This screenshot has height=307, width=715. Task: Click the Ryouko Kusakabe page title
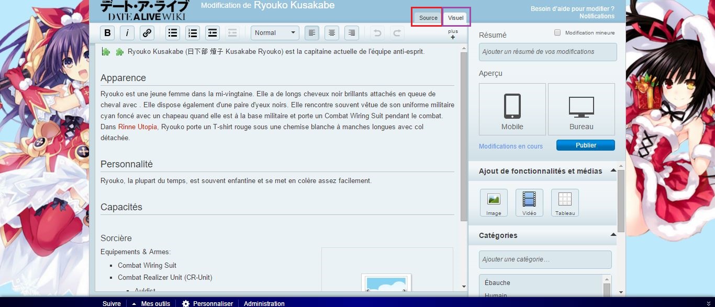coord(294,5)
